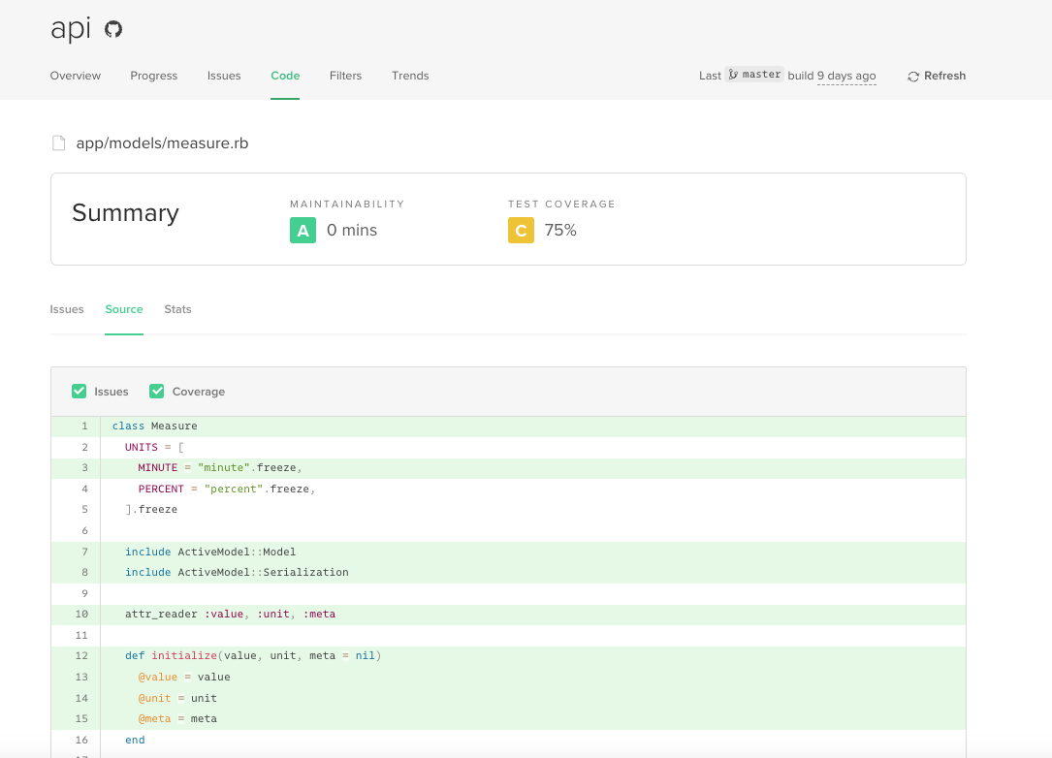Click the app/models/measure.rb file path
The height and width of the screenshot is (758, 1052).
point(162,142)
